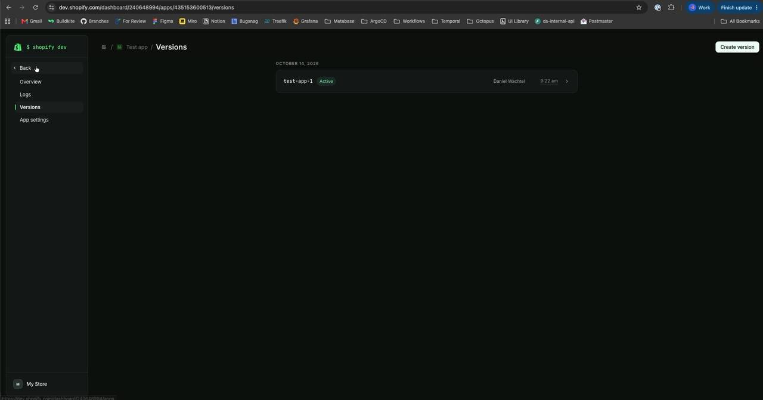Image resolution: width=763 pixels, height=400 pixels.
Task: Open the Work profile button
Action: click(x=700, y=8)
